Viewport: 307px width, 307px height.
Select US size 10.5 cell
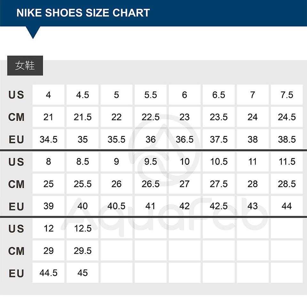click(x=219, y=162)
